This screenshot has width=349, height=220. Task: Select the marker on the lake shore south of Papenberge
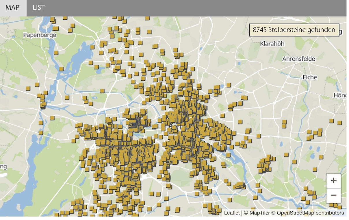(61, 69)
